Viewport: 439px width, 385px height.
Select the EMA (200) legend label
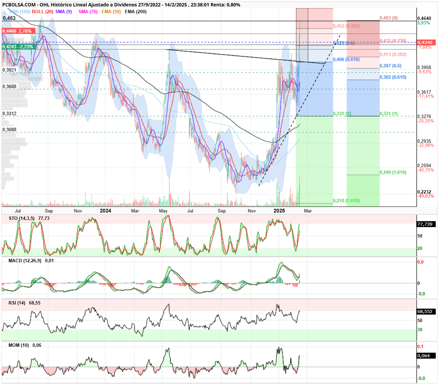(x=136, y=12)
